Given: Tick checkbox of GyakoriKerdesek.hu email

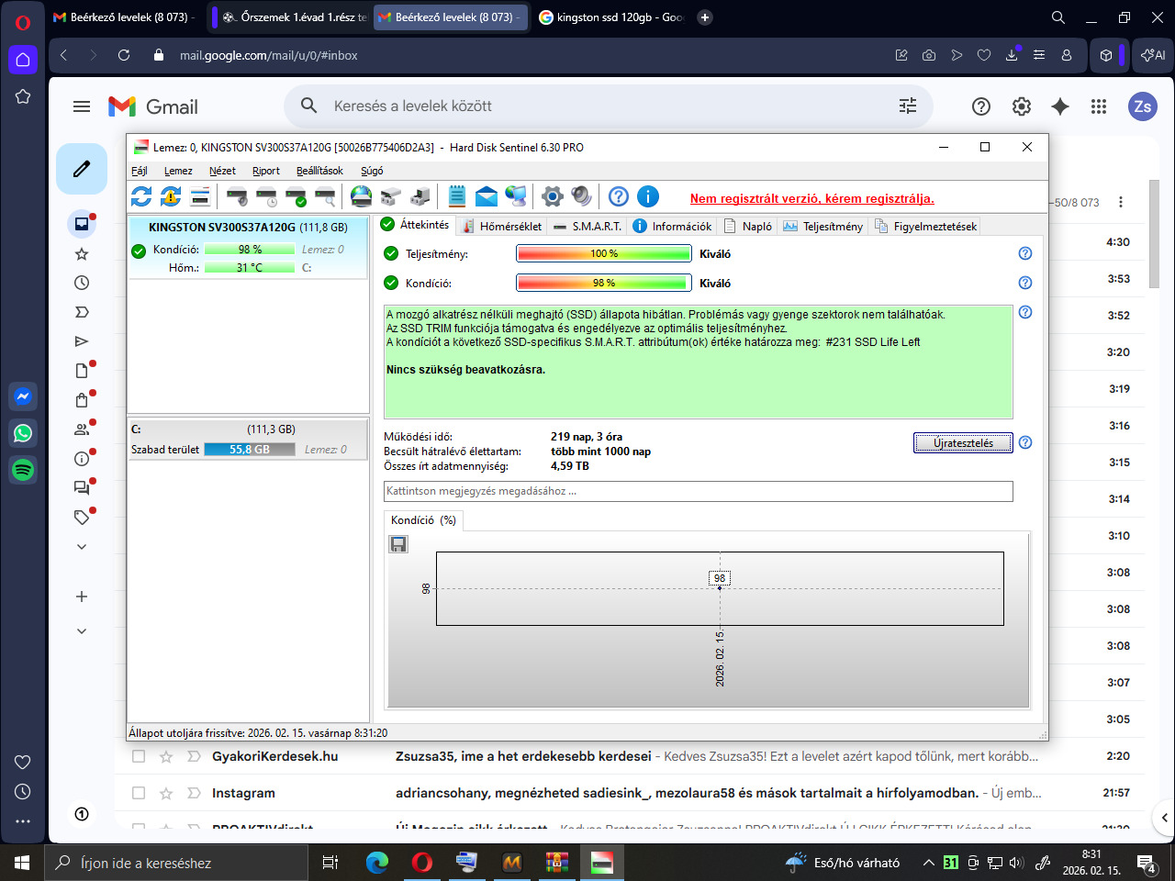Looking at the screenshot, I should (x=139, y=756).
